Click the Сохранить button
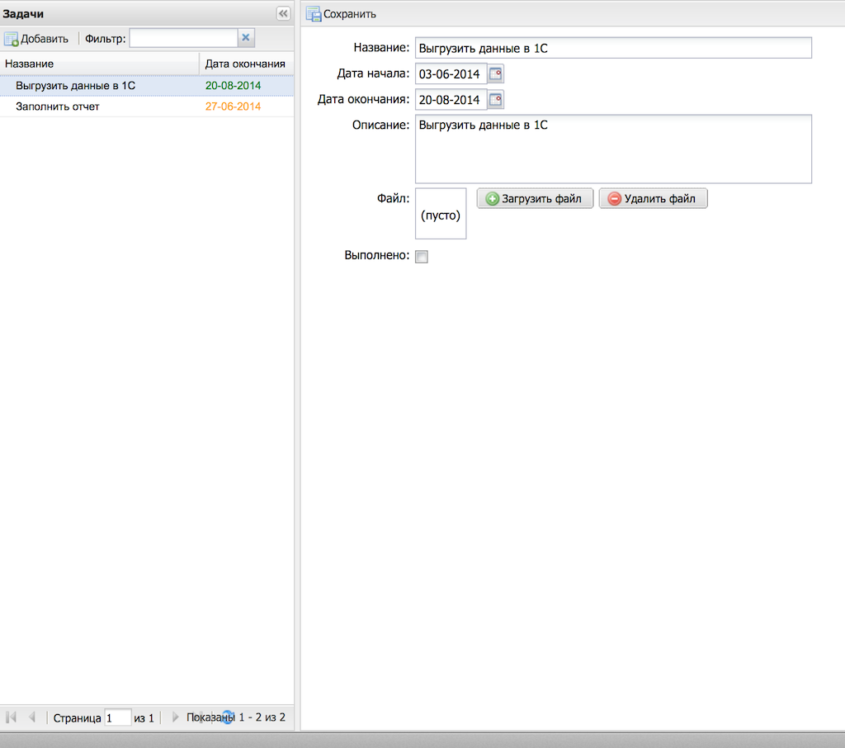 [x=341, y=14]
